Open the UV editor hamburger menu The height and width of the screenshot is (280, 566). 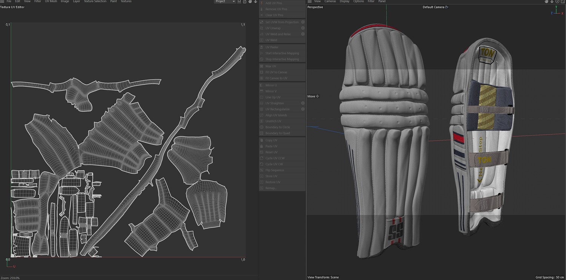pos(2,2)
